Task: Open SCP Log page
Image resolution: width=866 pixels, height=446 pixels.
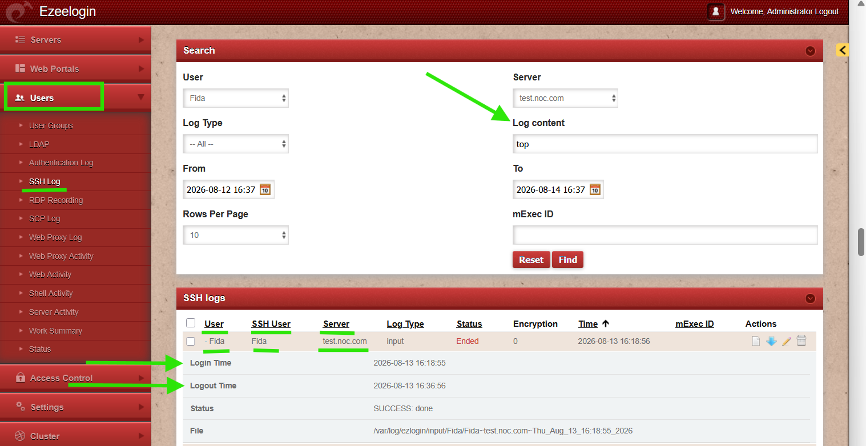Action: [45, 218]
